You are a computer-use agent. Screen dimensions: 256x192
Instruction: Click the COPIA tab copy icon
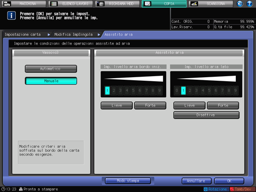[x=148, y=3]
